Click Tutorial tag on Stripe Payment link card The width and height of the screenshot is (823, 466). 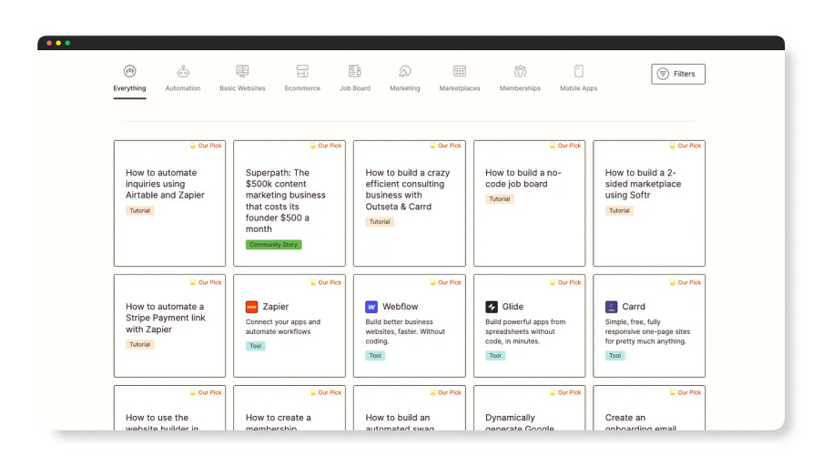tap(139, 345)
